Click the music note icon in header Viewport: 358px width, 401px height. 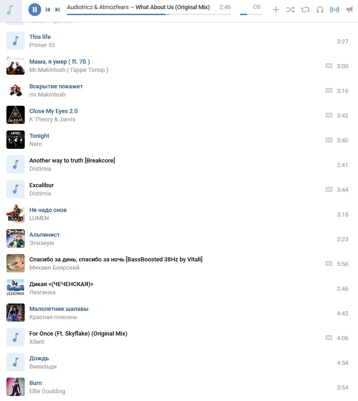pyautogui.click(x=10, y=10)
